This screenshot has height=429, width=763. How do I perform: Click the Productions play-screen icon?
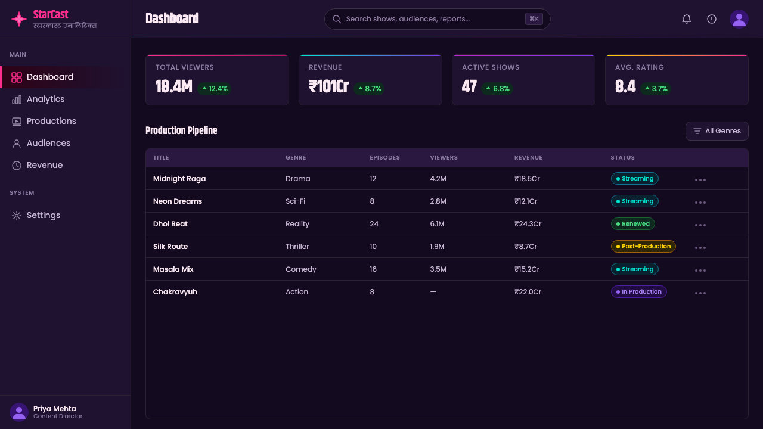(x=17, y=122)
